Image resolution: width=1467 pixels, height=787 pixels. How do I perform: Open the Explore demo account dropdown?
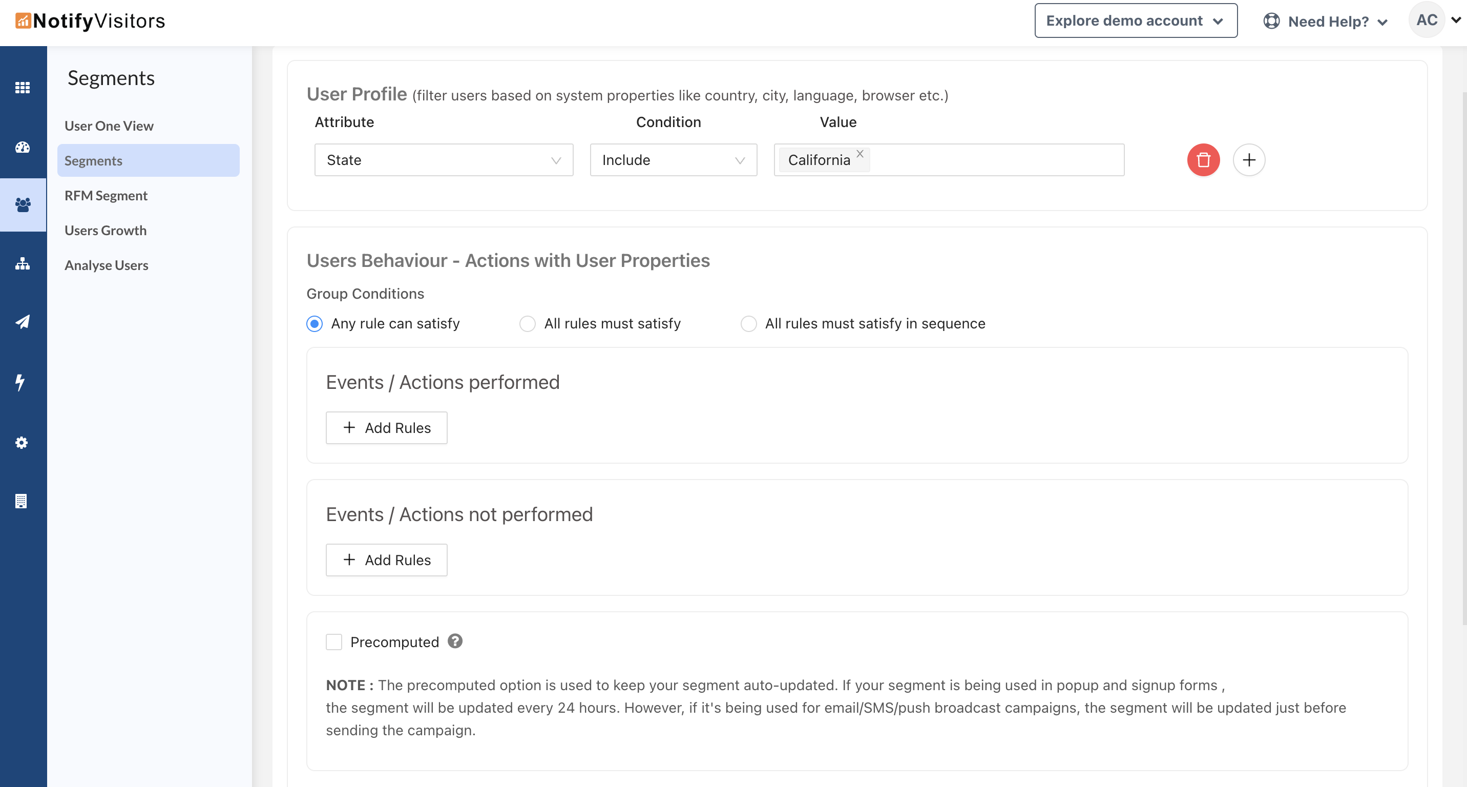(1135, 21)
